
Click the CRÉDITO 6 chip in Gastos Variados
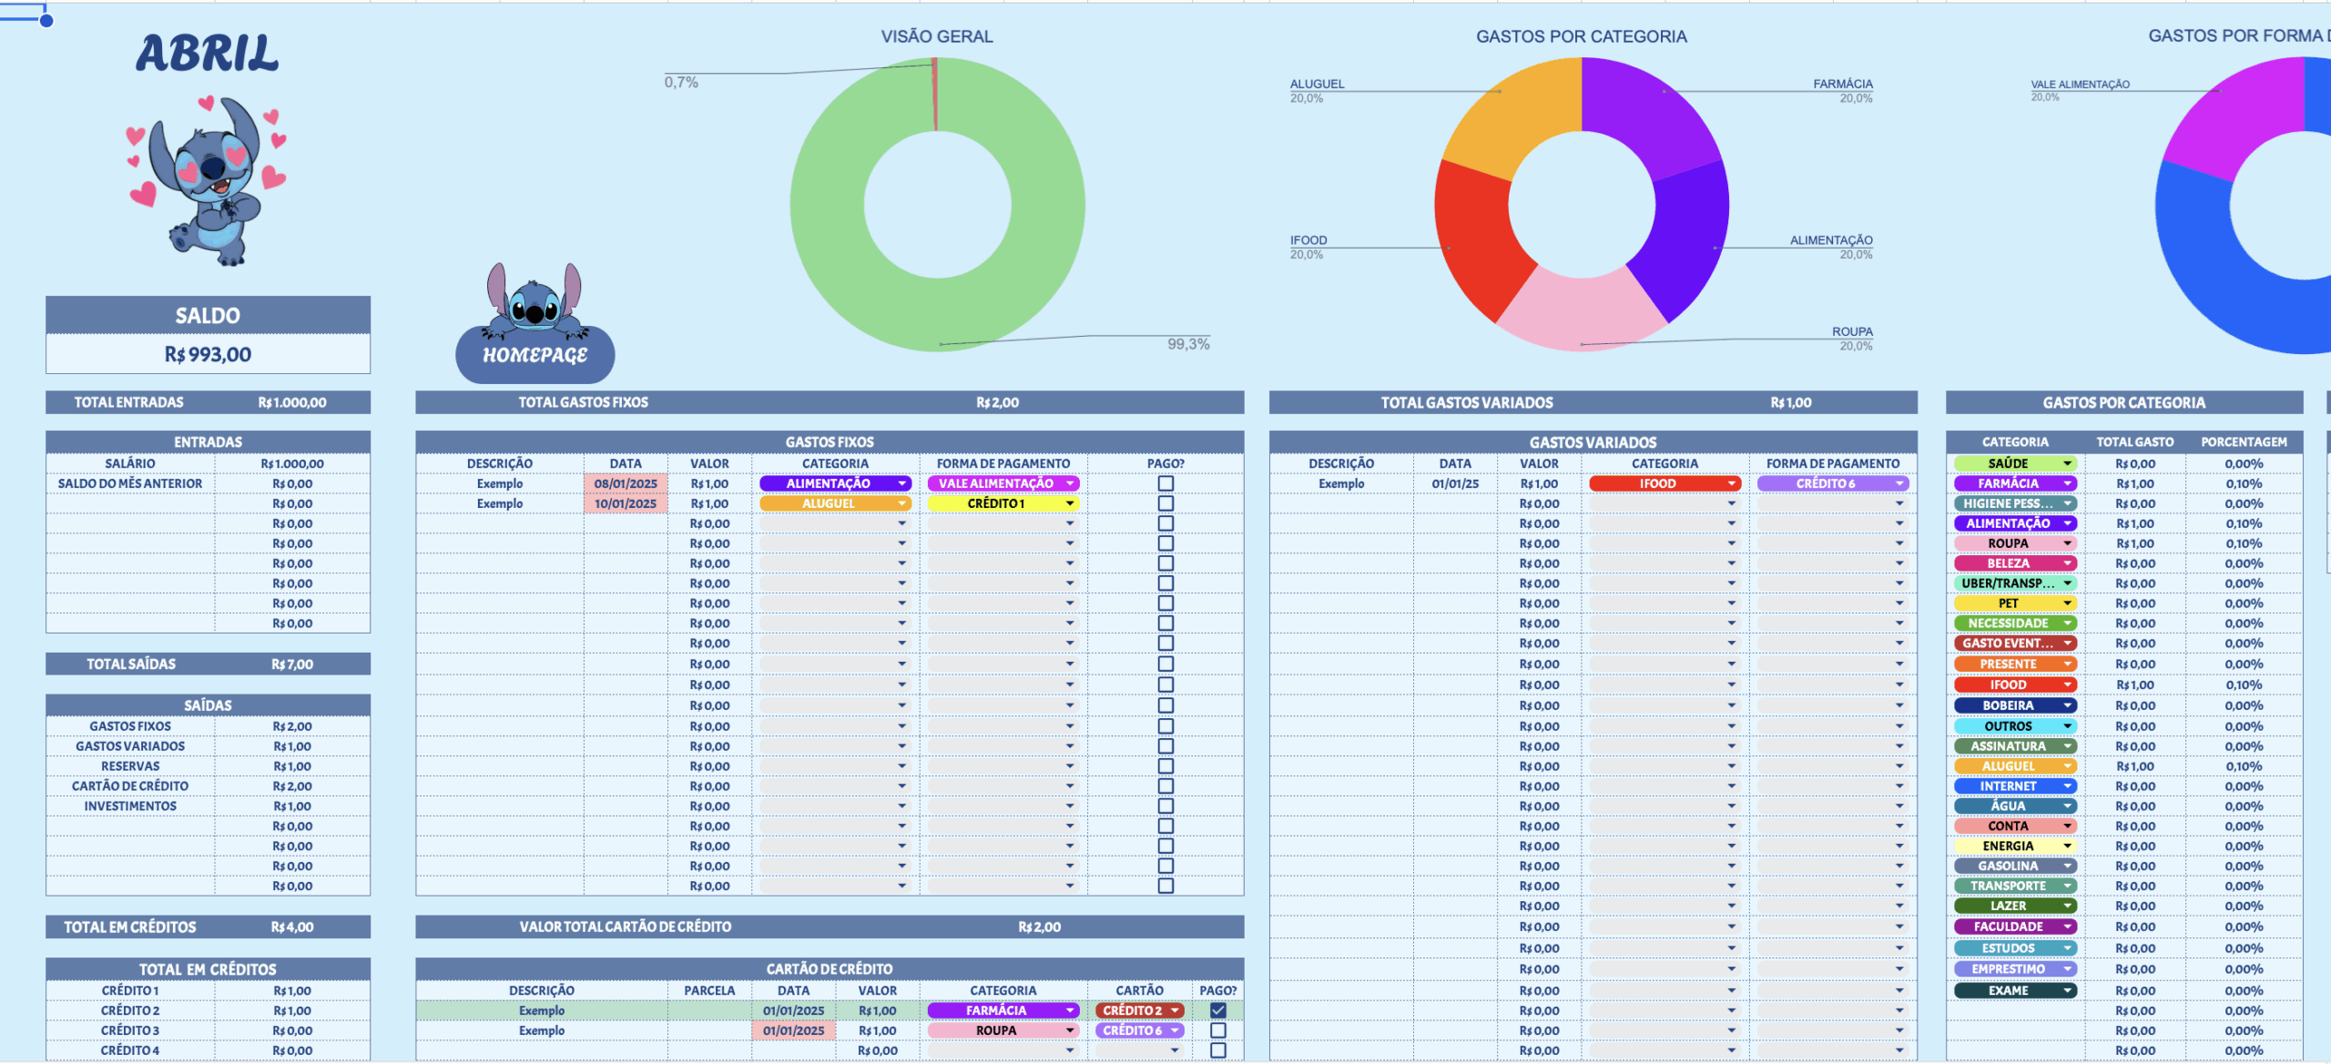pyautogui.click(x=1832, y=483)
